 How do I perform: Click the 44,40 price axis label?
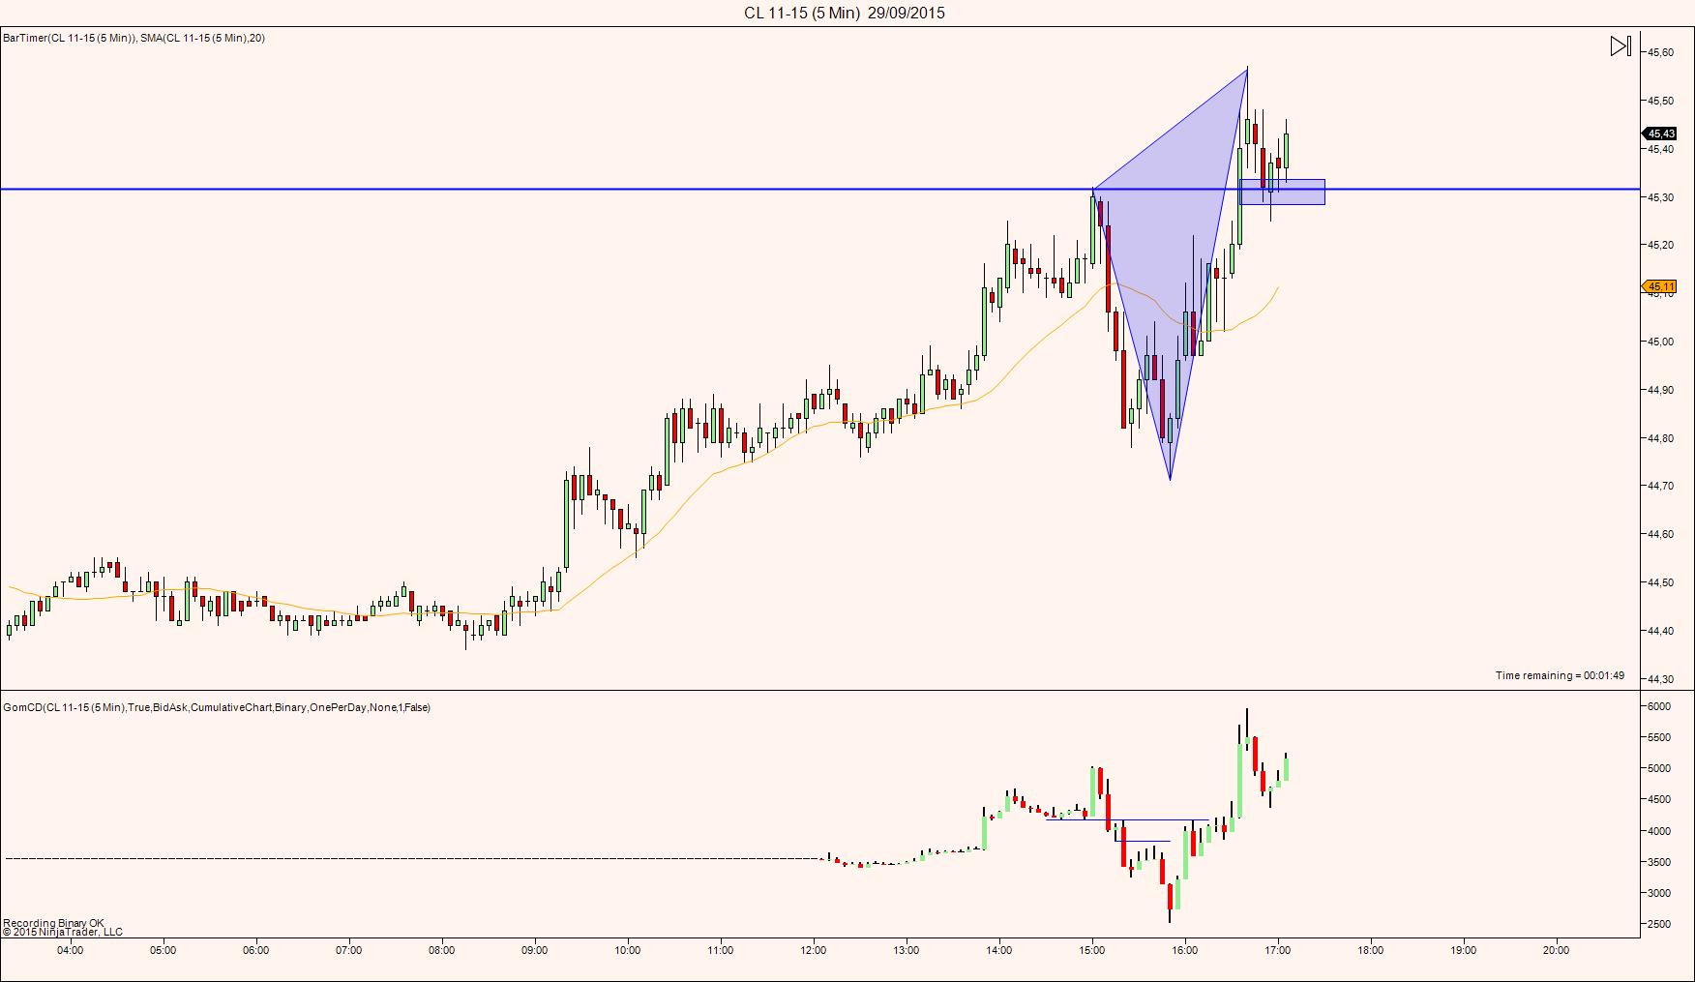pyautogui.click(x=1660, y=631)
